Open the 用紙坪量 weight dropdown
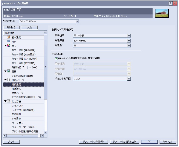 coord(129,40)
